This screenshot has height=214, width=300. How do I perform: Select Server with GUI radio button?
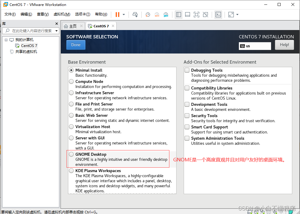pyautogui.click(x=71, y=138)
